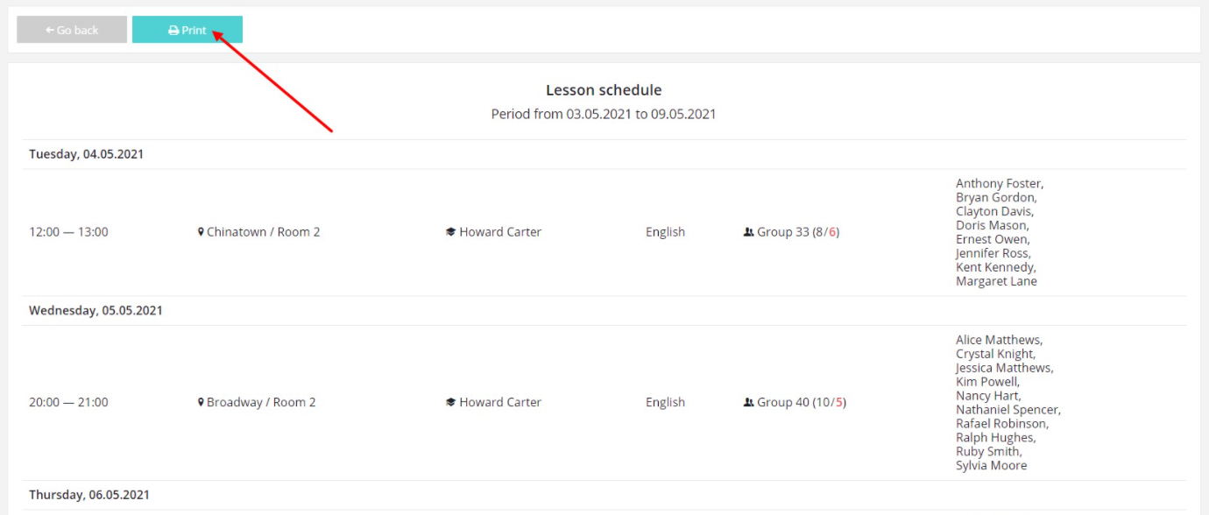Click graduation cap icon in Wednesday's lesson row

[450, 402]
